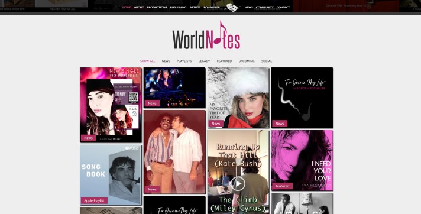The height and width of the screenshot is (214, 421).
Task: Click the Apple Playlist tag
Action: pyautogui.click(x=94, y=200)
